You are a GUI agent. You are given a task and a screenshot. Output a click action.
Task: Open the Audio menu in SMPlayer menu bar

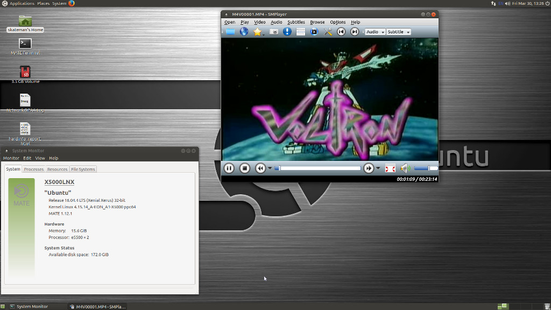pos(276,22)
